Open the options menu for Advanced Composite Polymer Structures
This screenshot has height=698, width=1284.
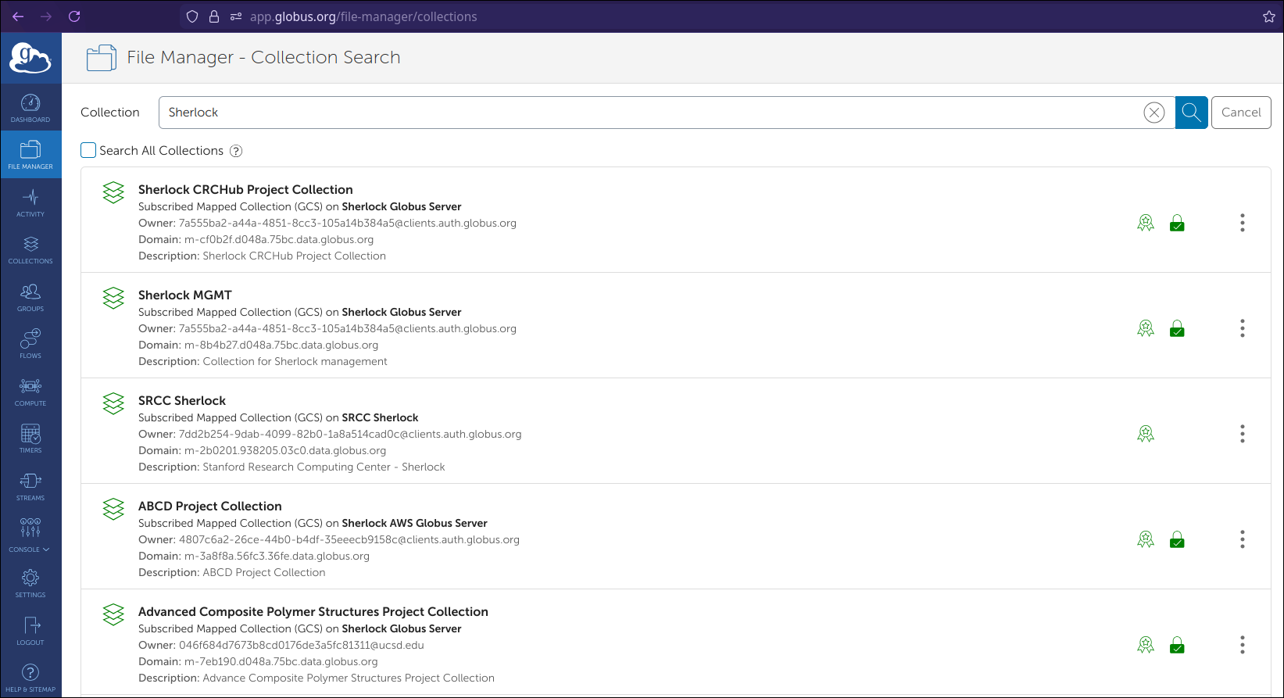[1243, 645]
